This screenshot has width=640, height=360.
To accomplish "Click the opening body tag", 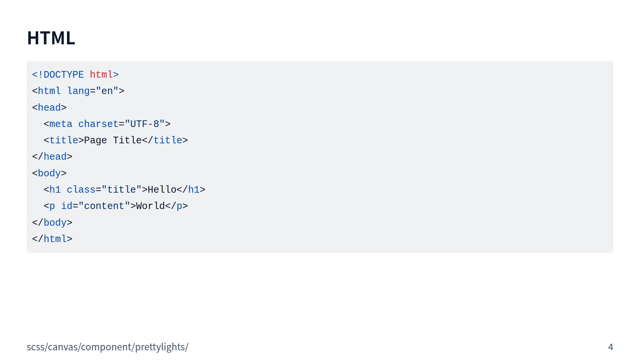I will pyautogui.click(x=49, y=173).
